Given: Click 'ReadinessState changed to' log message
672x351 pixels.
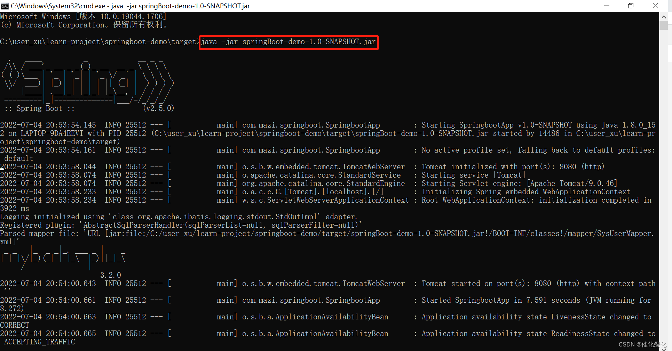Looking at the screenshot, I should tap(538, 334).
